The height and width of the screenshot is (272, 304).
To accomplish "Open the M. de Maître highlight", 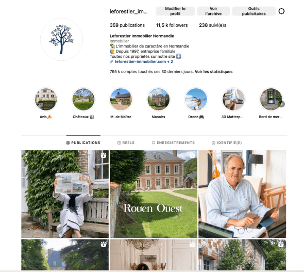I will [121, 99].
